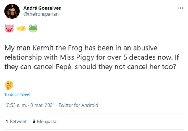188x131 pixels.
Task: View the 1 Retweet list
Action: pos(16,121)
